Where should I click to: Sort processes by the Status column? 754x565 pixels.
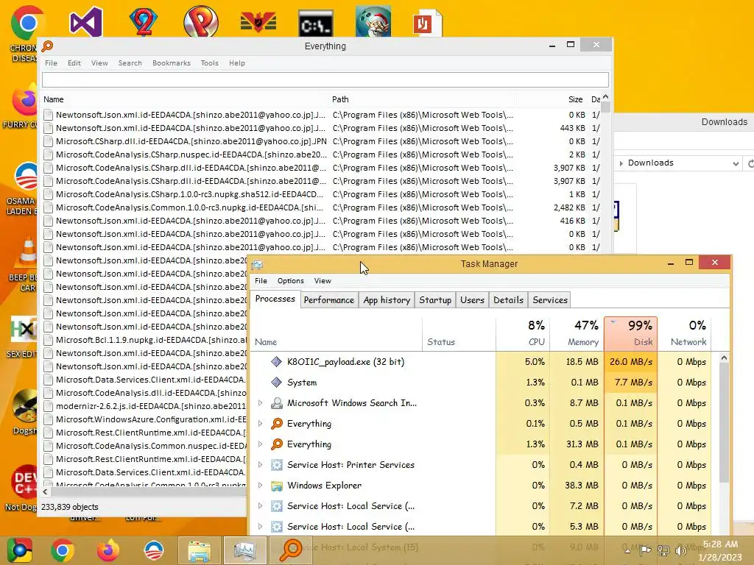pyautogui.click(x=459, y=333)
